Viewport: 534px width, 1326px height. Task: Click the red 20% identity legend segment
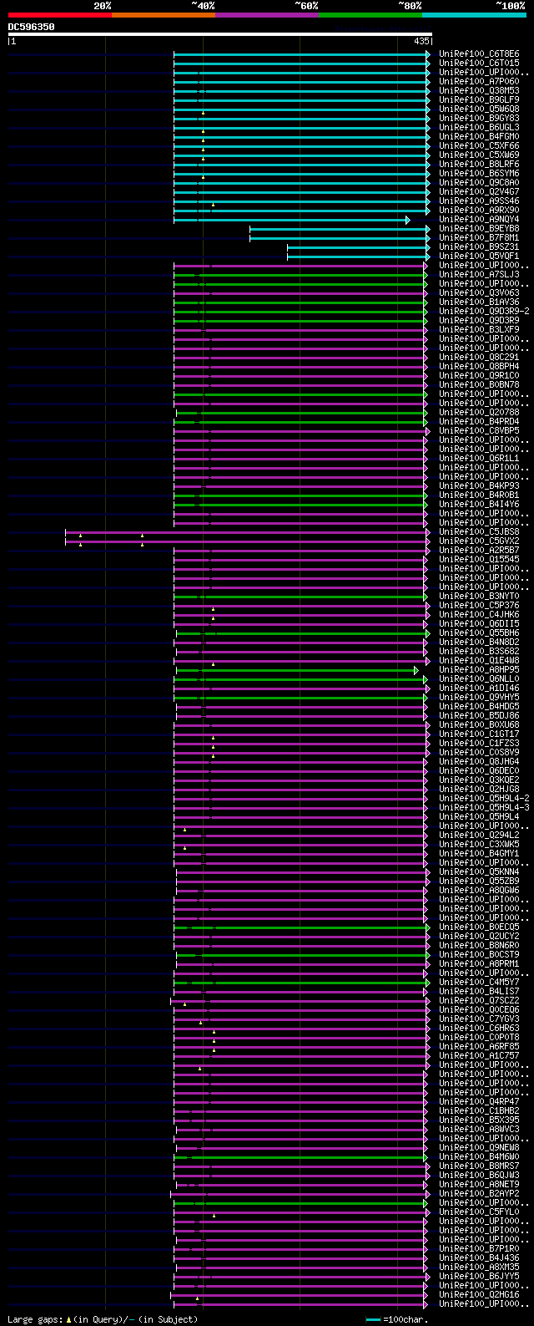(x=60, y=15)
